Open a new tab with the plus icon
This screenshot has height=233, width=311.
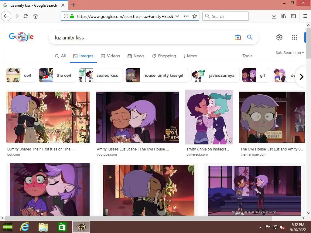click(x=73, y=5)
